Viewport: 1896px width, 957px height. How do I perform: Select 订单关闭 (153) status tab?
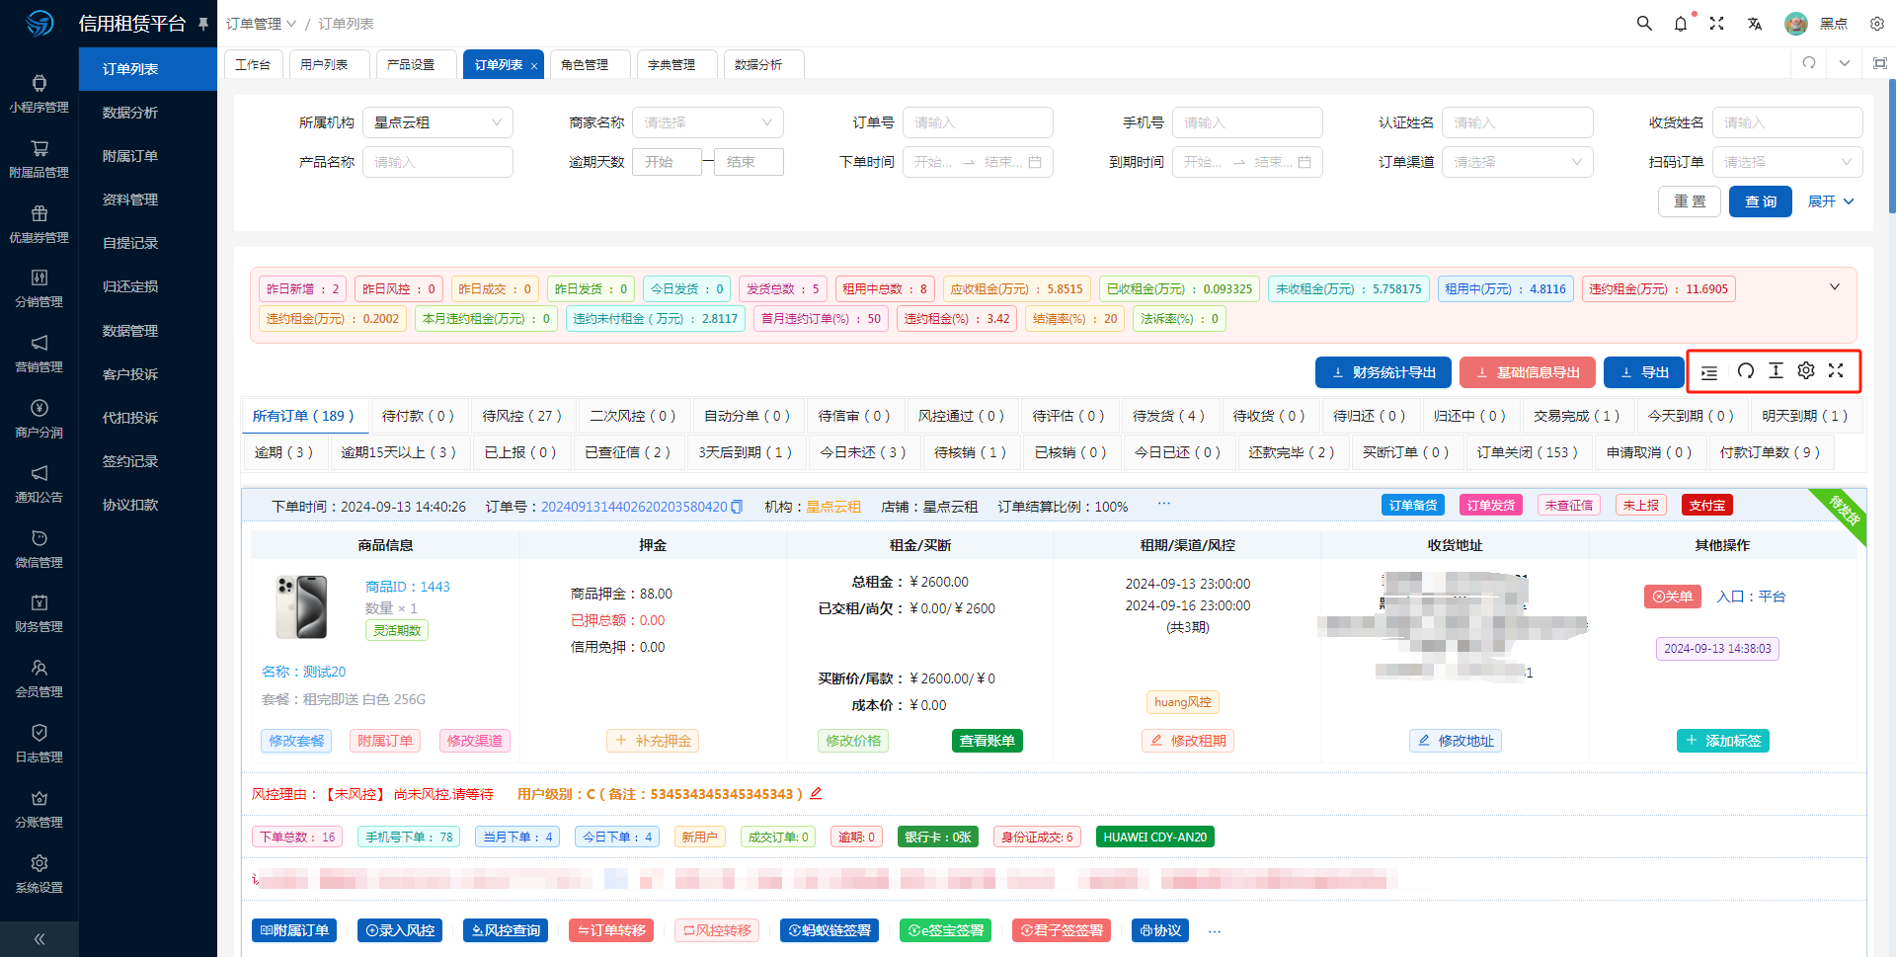[x=1527, y=452]
